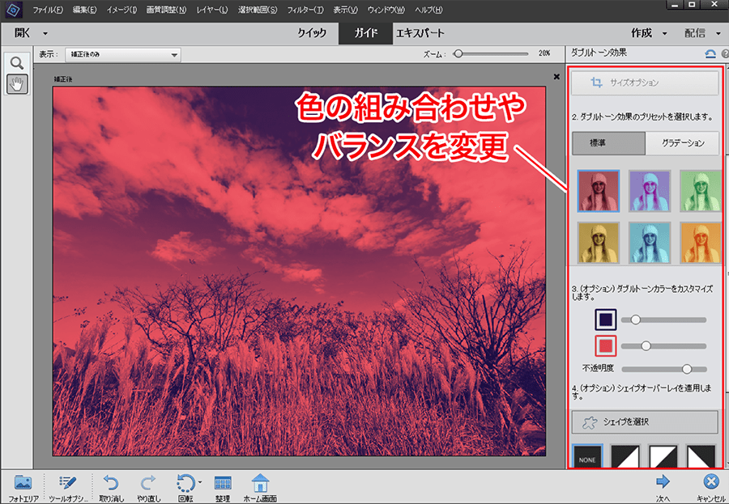Select the 標準 preset toggle
This screenshot has height=504, width=729.
(x=608, y=143)
